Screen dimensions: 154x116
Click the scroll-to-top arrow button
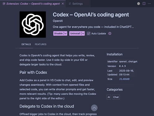(94, 108)
